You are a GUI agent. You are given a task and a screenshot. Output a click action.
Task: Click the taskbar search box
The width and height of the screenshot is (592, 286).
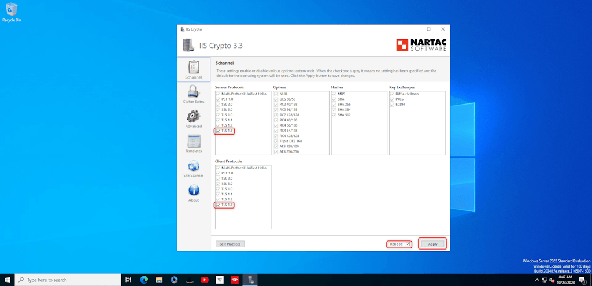point(68,280)
